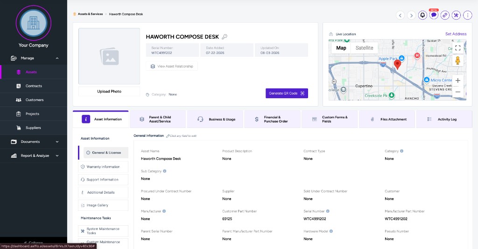Toggle fullscreen view on the map
This screenshot has height=249, width=478.
[x=457, y=48]
